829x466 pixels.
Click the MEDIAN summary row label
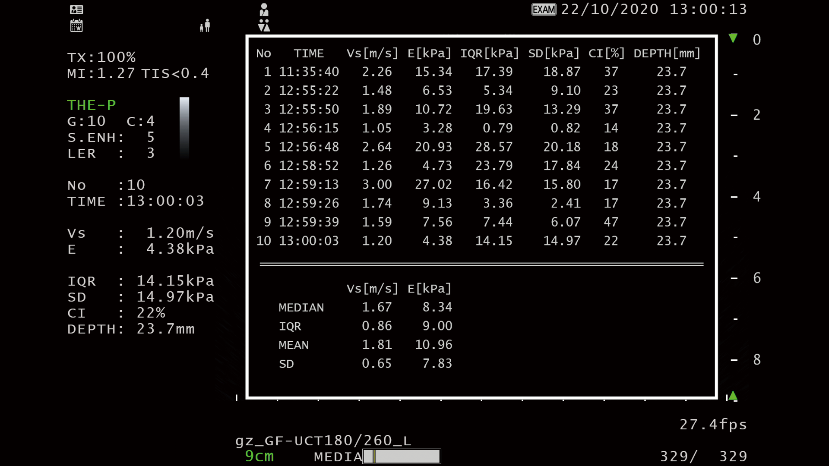coord(301,308)
